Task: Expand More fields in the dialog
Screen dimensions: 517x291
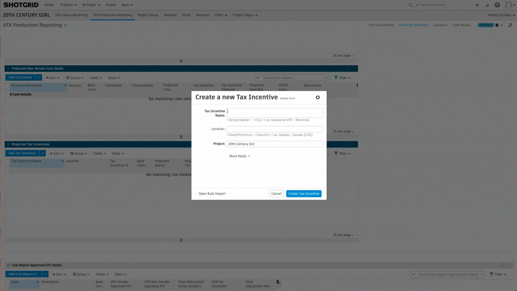Action: [239, 156]
